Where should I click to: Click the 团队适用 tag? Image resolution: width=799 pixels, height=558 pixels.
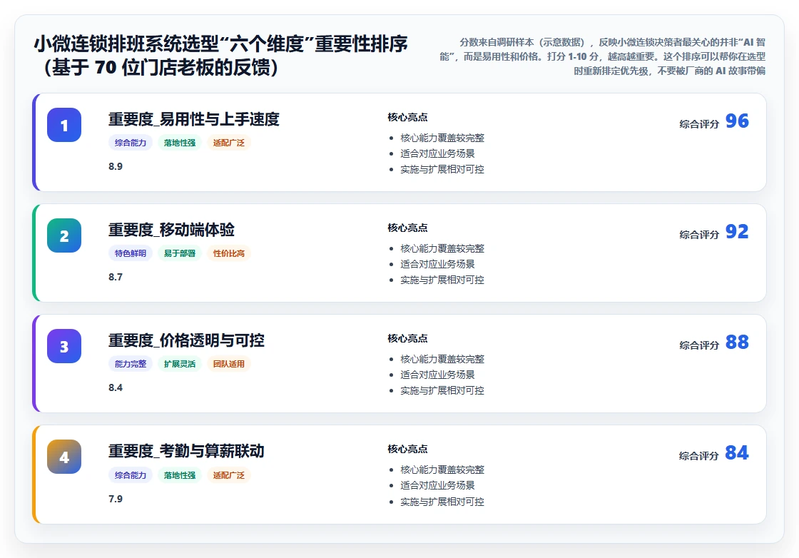pyautogui.click(x=229, y=364)
